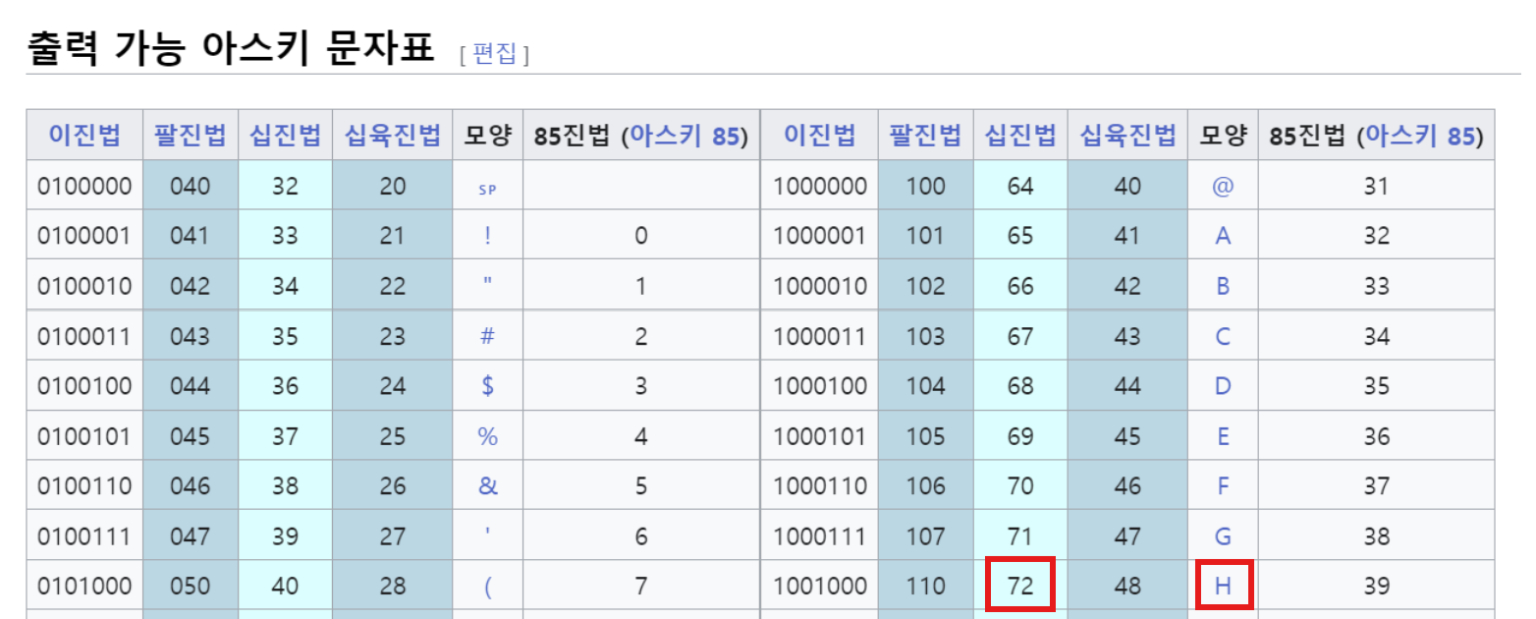The width and height of the screenshot is (1536, 619).
Task: Open the SP space character link
Action: click(487, 190)
